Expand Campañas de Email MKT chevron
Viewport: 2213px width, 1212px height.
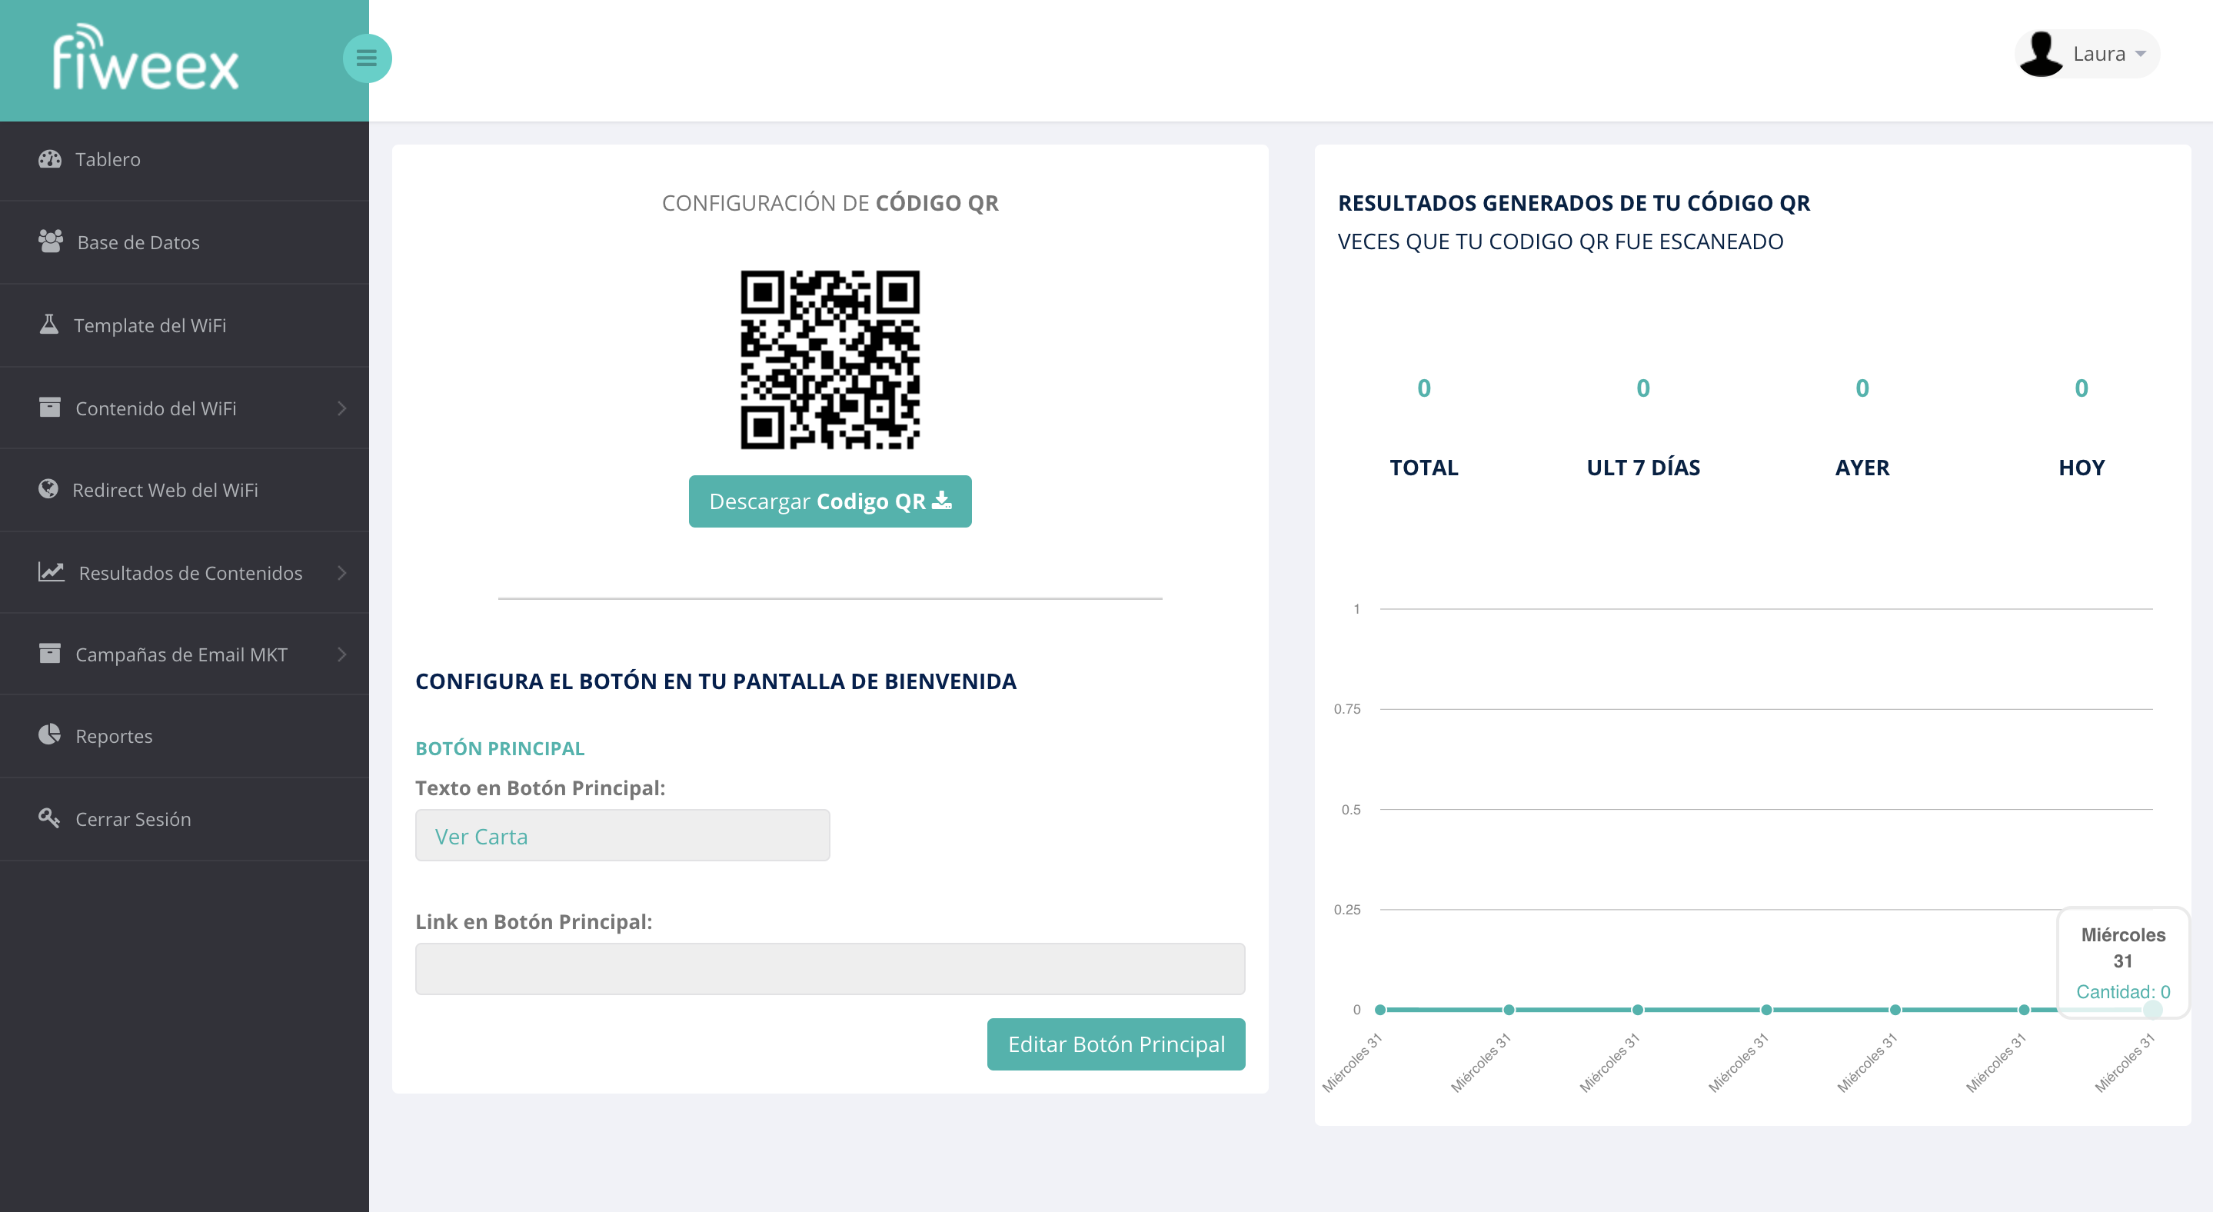342,654
